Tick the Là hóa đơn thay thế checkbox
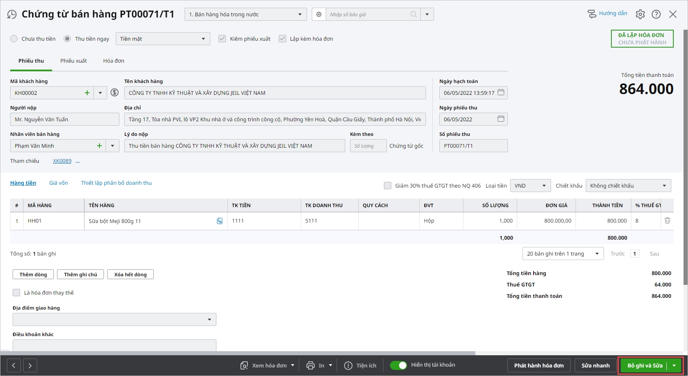The height and width of the screenshot is (376, 688). point(16,293)
